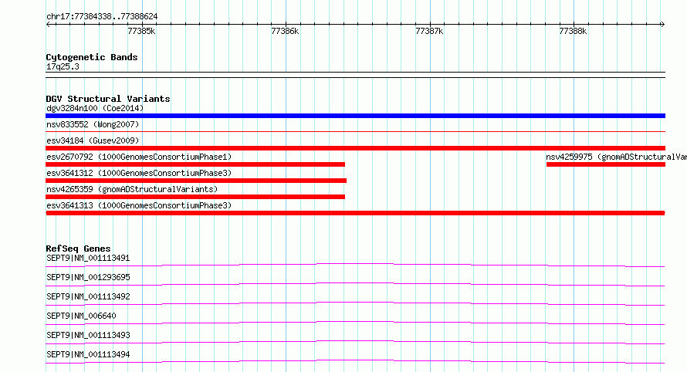Select the red esv3641313 variant bar
Viewport: 687px width, 372px height.
point(355,213)
